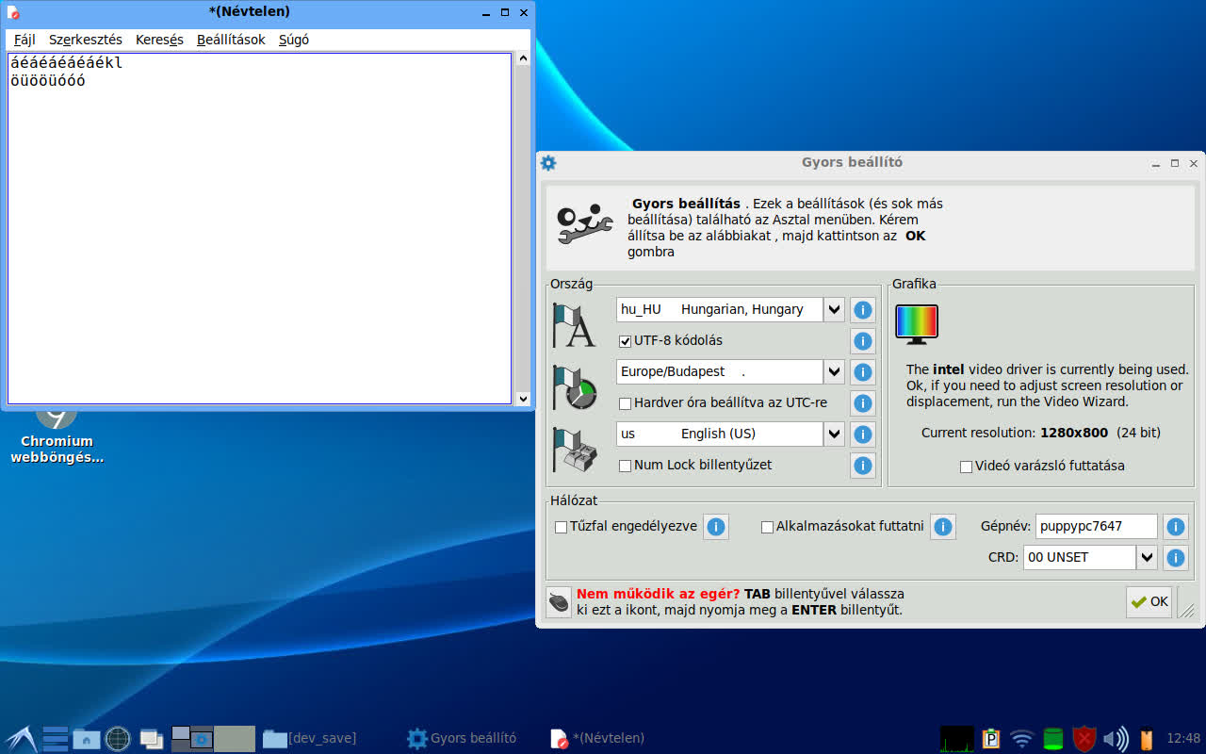Click the orange battery tray icon
The image size is (1206, 754).
point(1147,740)
